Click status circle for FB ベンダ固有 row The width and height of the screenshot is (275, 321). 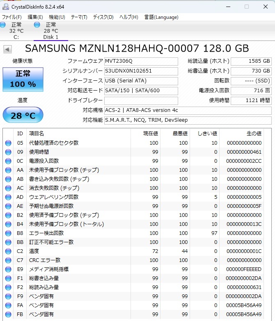tap(8, 314)
